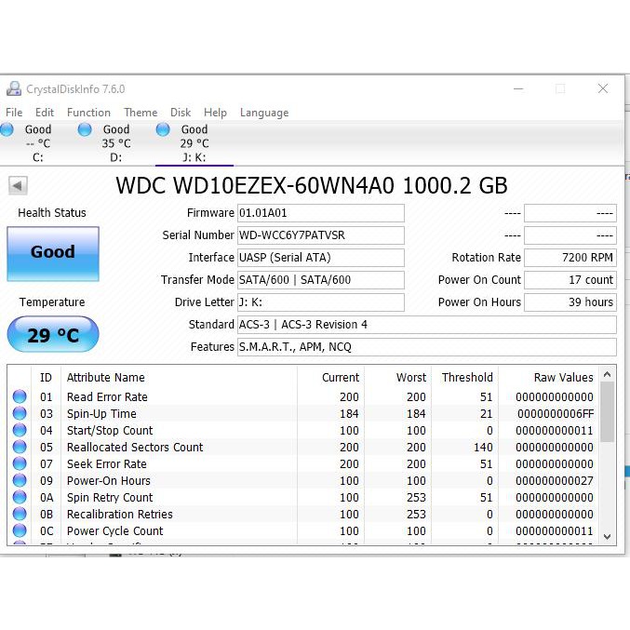The image size is (630, 630).
Task: Click status orb of Seek Error Rate row
Action: click(20, 463)
